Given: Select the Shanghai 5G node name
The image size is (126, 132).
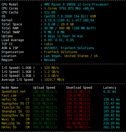Looking at the screenshot, I should pos(12,111).
